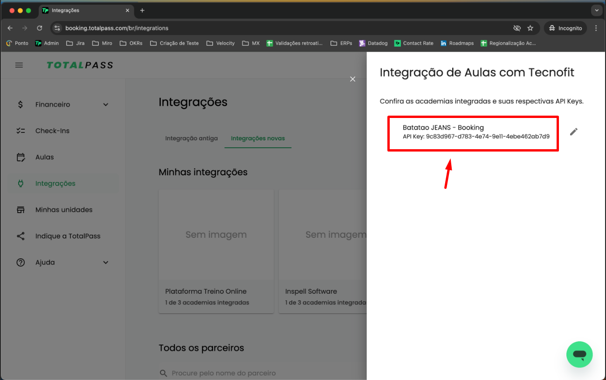The width and height of the screenshot is (606, 380).
Task: Open the Criação de Teste bookmarks folder
Action: point(174,43)
